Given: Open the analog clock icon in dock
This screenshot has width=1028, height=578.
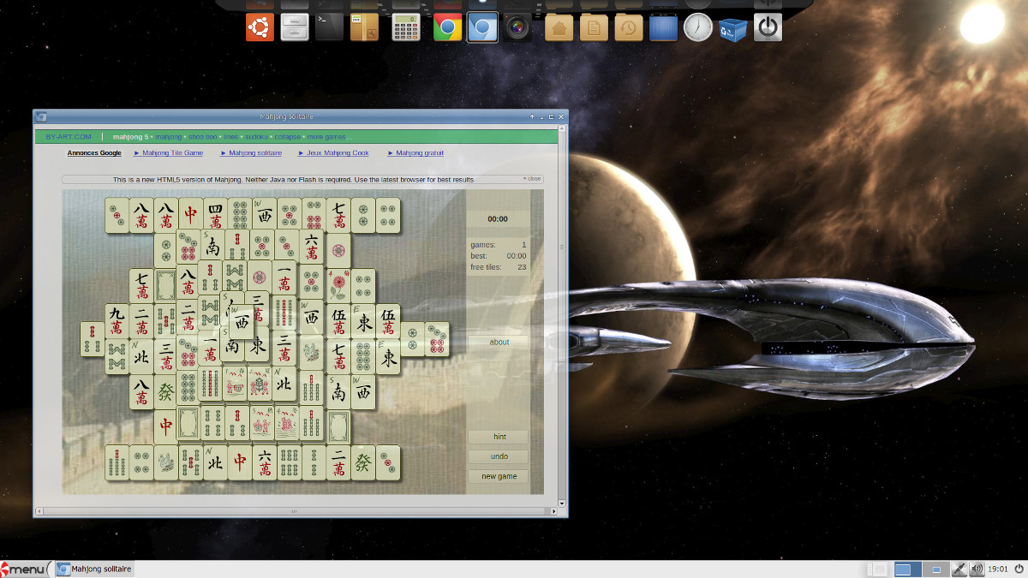Looking at the screenshot, I should [x=698, y=27].
